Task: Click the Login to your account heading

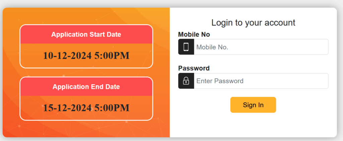Action: [x=253, y=23]
